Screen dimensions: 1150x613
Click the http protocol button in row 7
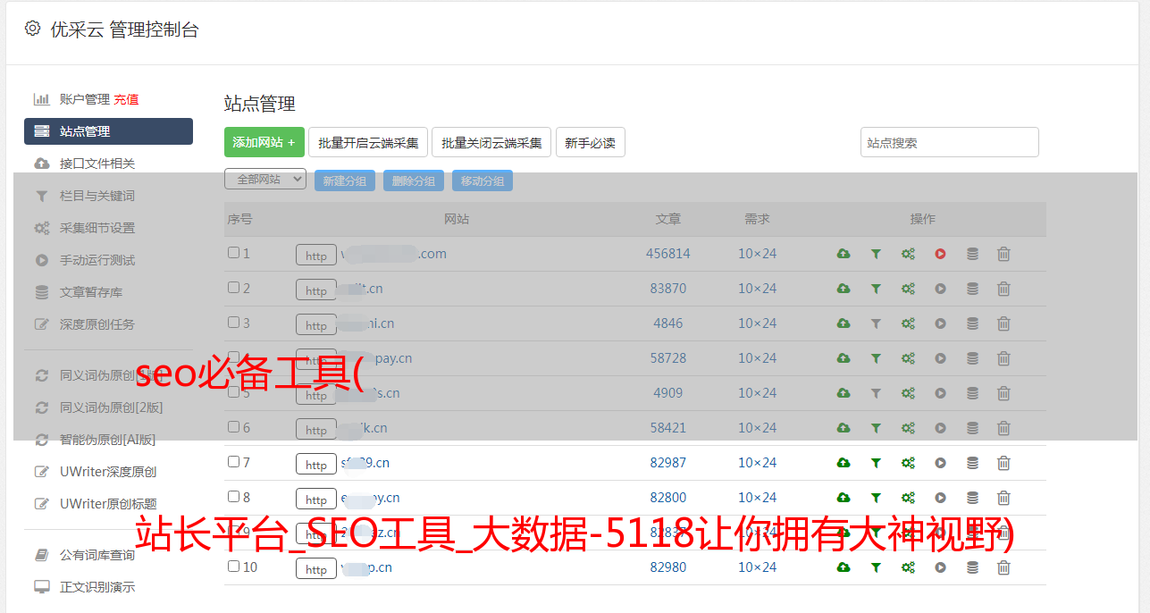[x=316, y=465]
